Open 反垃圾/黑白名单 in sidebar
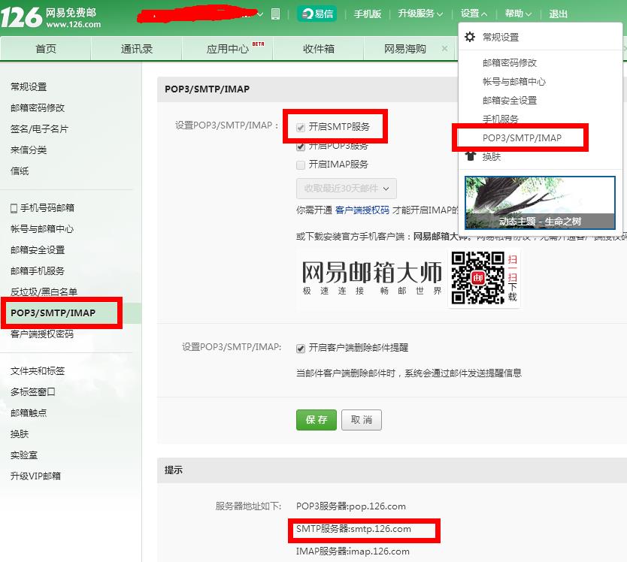 (x=44, y=292)
